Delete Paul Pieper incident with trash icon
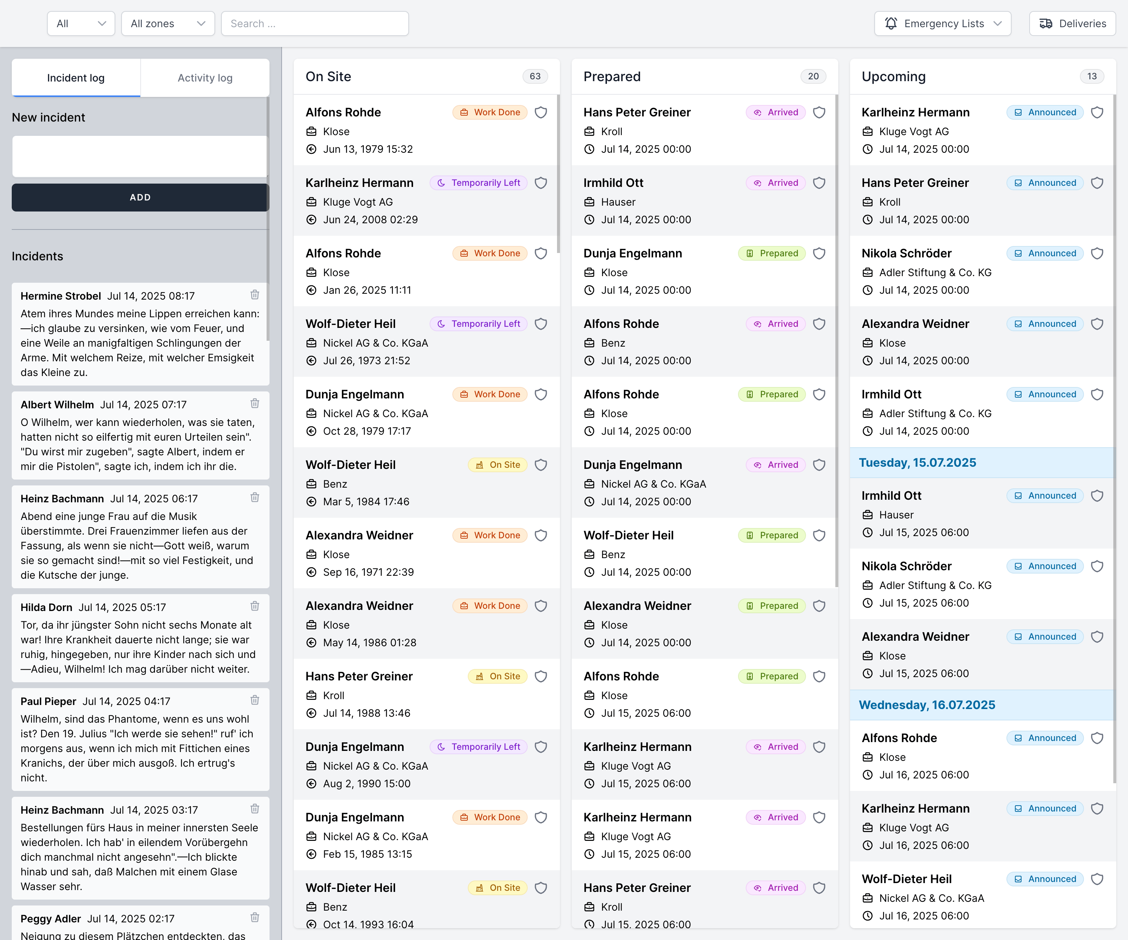Screen dimensions: 1128x940 [x=254, y=700]
